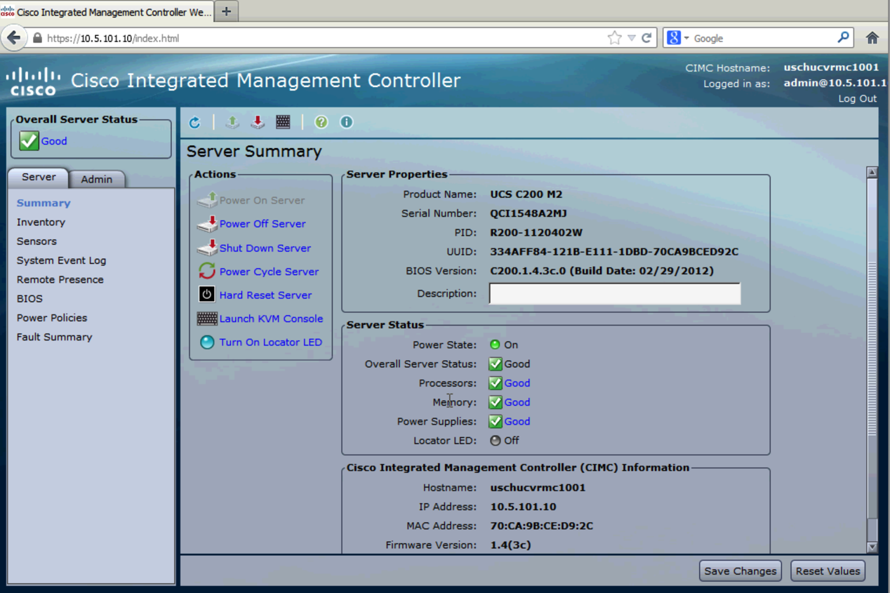Screen dimensions: 890x593
Task: Click the Locator LED blue orb icon
Action: point(207,342)
